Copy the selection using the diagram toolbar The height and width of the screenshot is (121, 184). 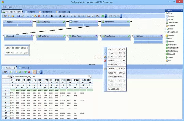point(32,16)
